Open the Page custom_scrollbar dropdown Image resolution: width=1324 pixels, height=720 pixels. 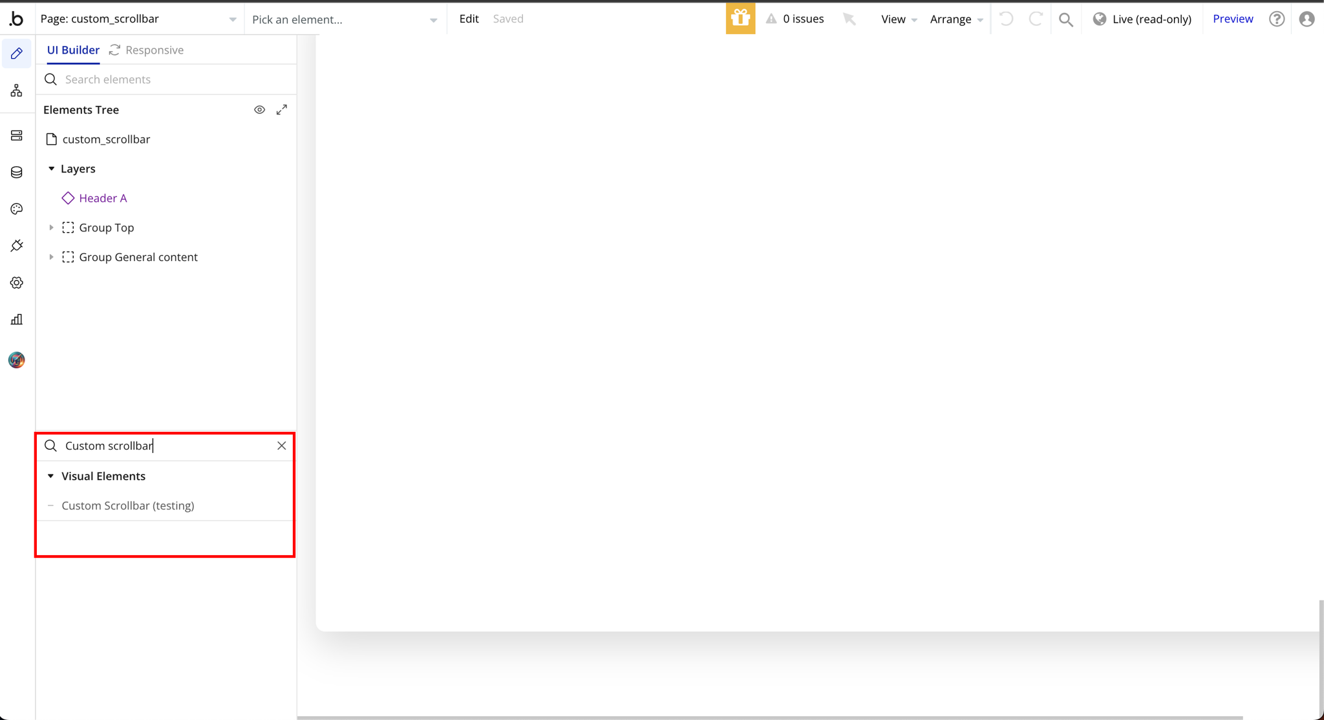tap(138, 19)
